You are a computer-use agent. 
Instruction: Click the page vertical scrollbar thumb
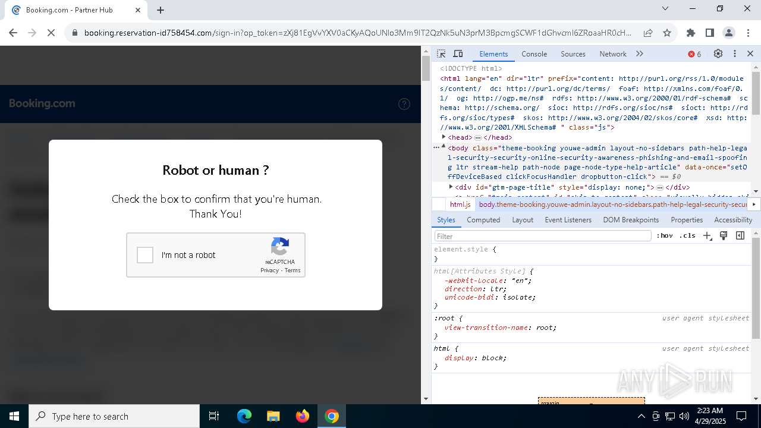click(x=426, y=68)
